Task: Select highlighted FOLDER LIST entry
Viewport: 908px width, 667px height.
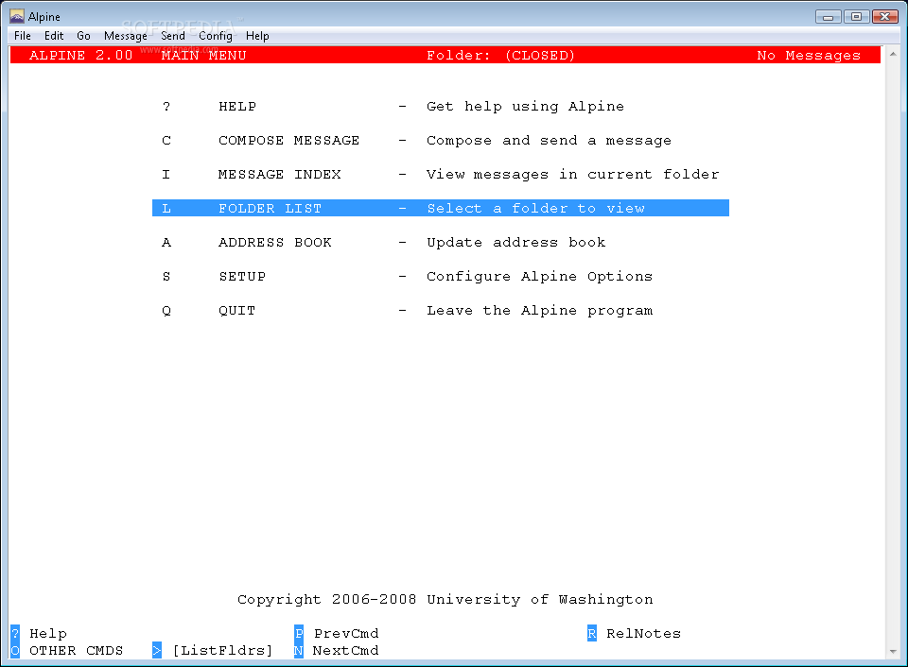Action: pyautogui.click(x=440, y=208)
